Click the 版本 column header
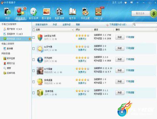The height and width of the screenshot is (119, 157). tap(96, 30)
